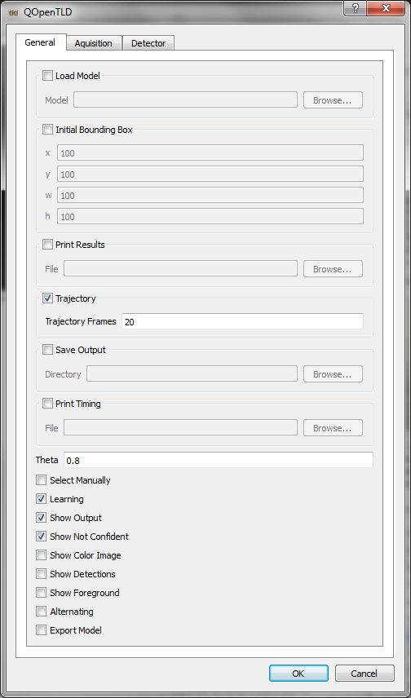This screenshot has height=698, width=411.
Task: Enable Show Color Image option
Action: tap(41, 555)
